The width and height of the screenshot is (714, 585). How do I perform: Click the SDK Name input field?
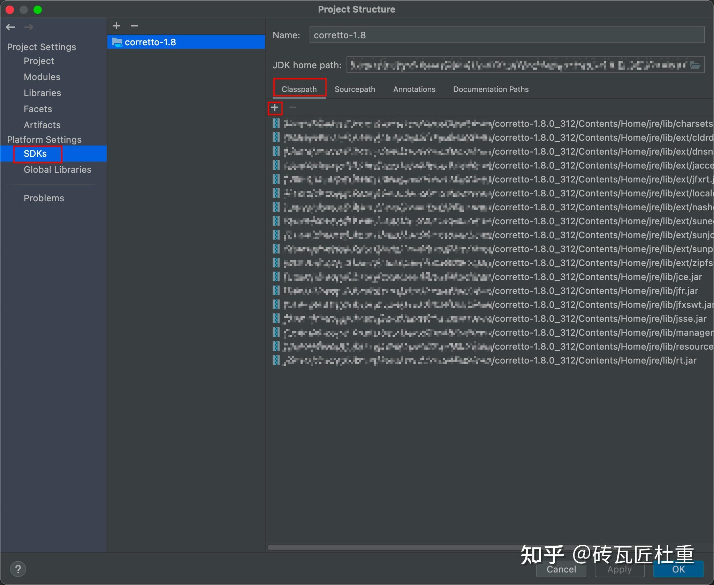pos(507,35)
